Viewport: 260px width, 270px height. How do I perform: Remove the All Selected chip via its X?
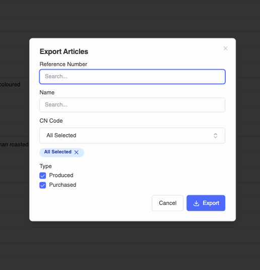tap(77, 152)
